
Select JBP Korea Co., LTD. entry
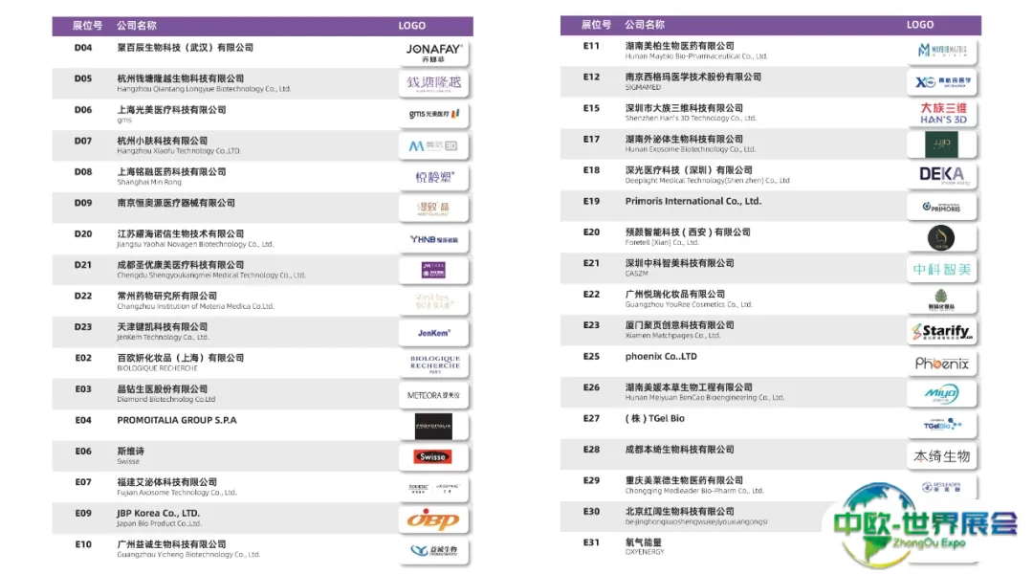pos(160,513)
